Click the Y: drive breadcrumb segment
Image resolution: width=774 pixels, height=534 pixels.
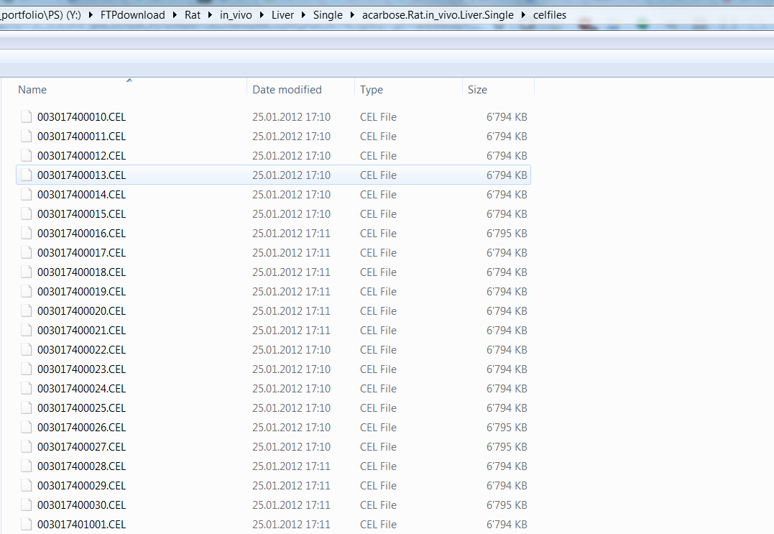(x=40, y=15)
